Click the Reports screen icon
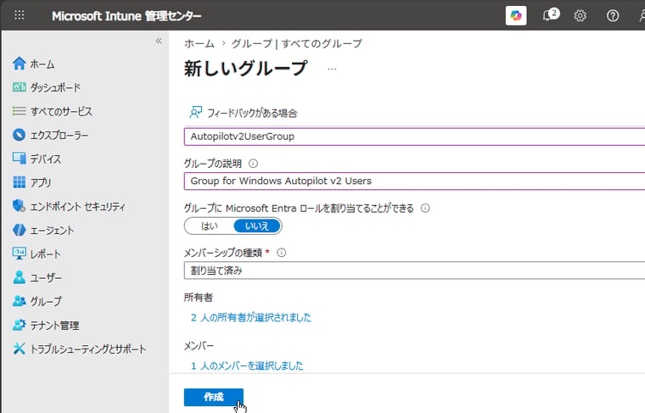Screen dimensions: 645x413 (19, 254)
